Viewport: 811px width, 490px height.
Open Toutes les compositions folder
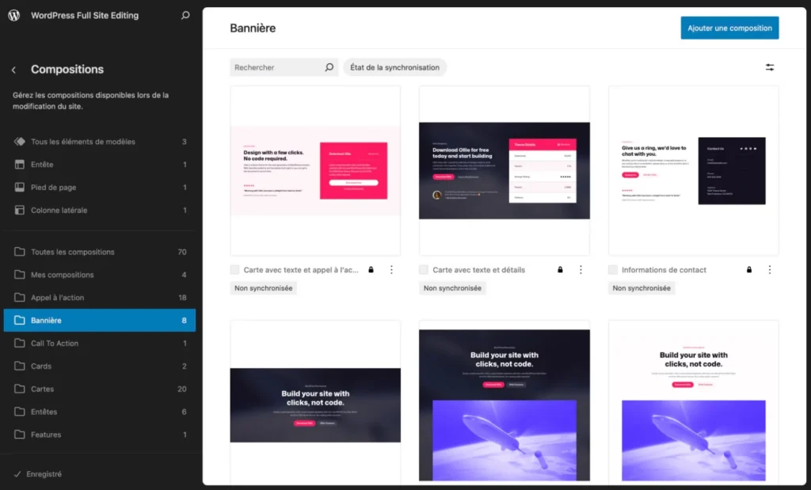point(100,252)
